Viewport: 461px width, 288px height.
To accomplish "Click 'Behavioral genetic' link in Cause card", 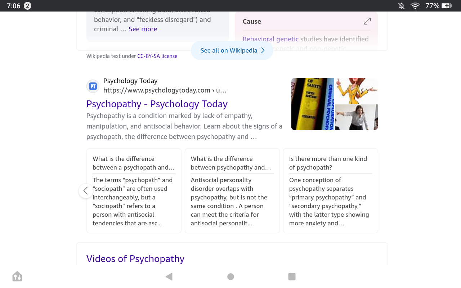I will tap(270, 39).
